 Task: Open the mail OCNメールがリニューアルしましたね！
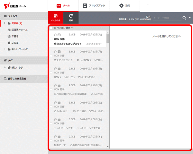coord(78,73)
